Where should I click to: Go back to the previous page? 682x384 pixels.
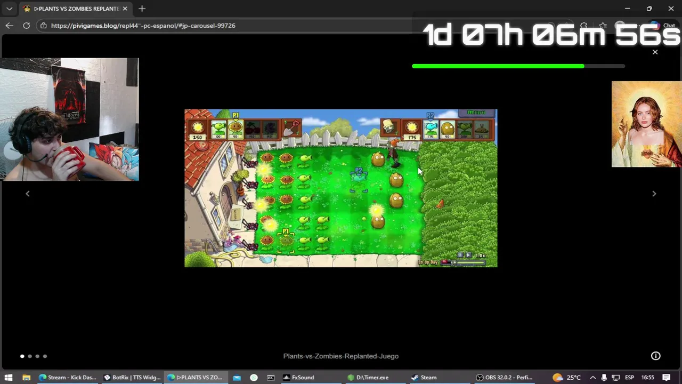(x=9, y=25)
